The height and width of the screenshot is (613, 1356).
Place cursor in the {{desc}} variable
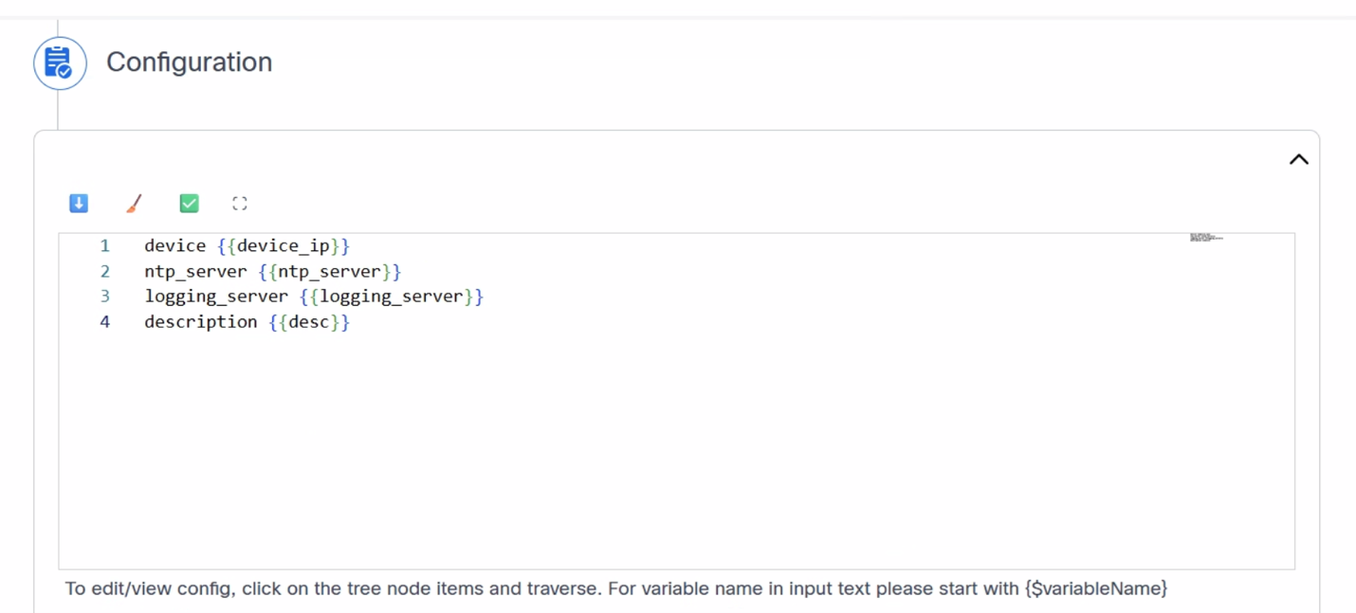[x=309, y=322]
